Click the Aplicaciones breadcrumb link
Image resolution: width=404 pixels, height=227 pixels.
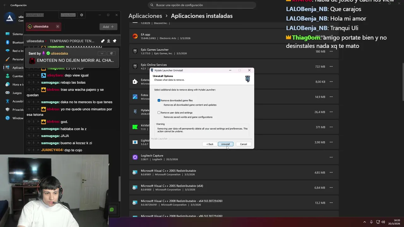pyautogui.click(x=145, y=16)
